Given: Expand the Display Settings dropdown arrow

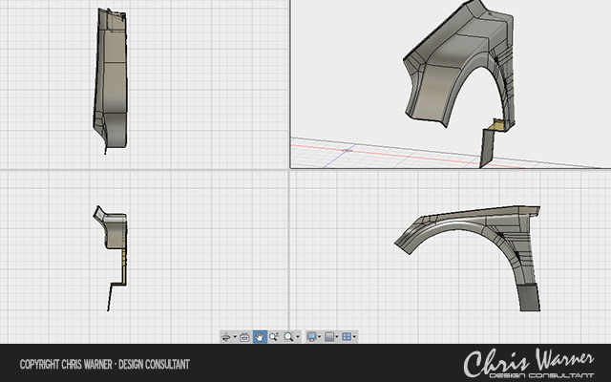Looking at the screenshot, I should click(x=319, y=337).
